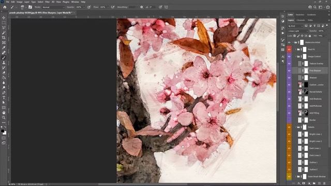Select the Blur tool
The height and width of the screenshot is (186, 331).
[x=4, y=83]
